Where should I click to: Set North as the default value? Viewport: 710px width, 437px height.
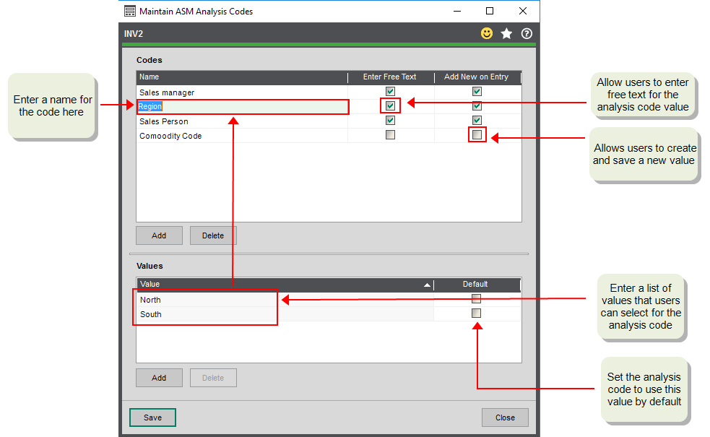[x=475, y=298]
